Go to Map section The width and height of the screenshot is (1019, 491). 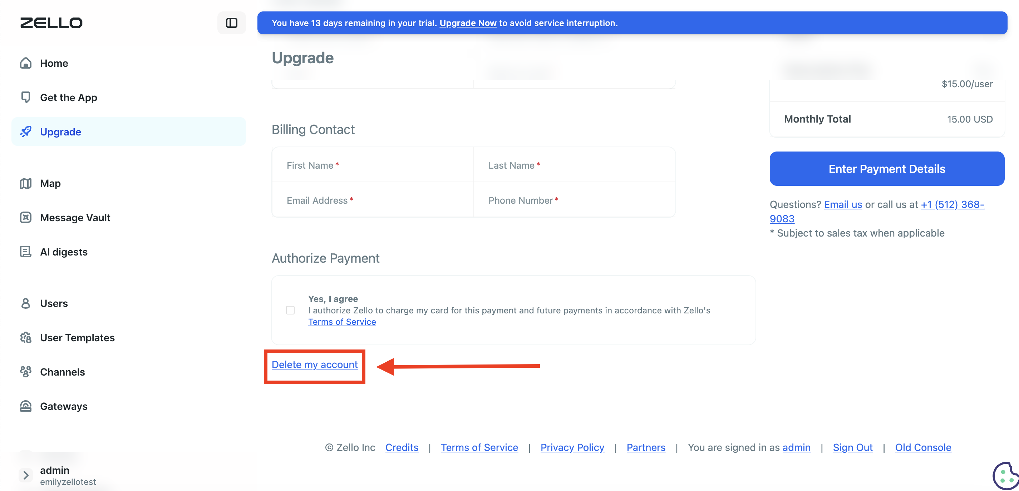(129, 183)
